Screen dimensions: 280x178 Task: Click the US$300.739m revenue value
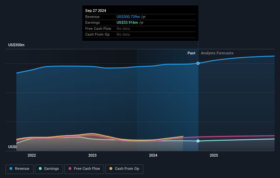(128, 17)
